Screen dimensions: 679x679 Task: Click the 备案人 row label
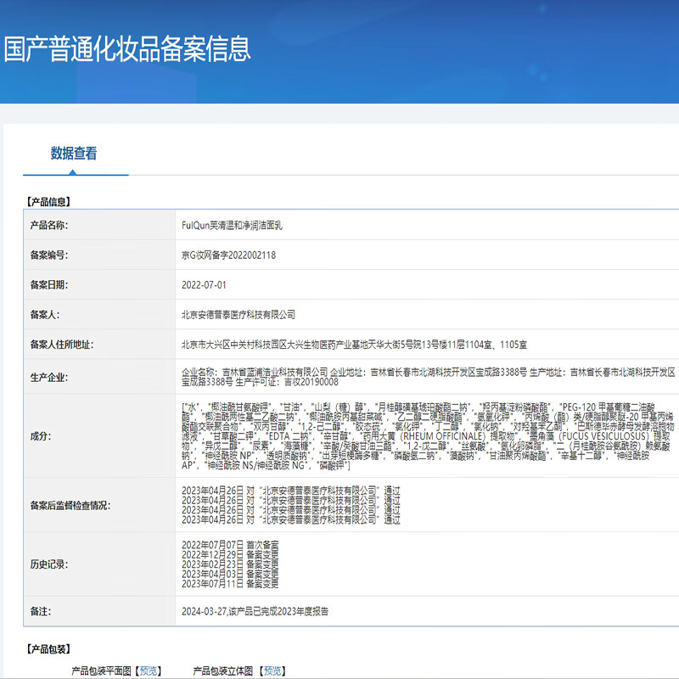click(47, 312)
